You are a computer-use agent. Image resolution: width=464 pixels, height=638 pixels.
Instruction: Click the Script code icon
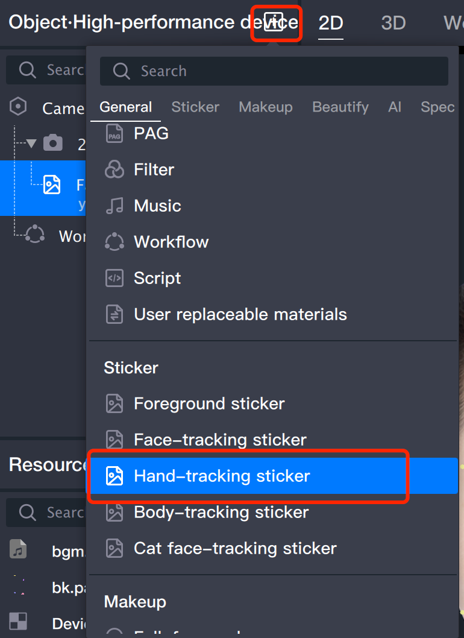[x=114, y=278]
